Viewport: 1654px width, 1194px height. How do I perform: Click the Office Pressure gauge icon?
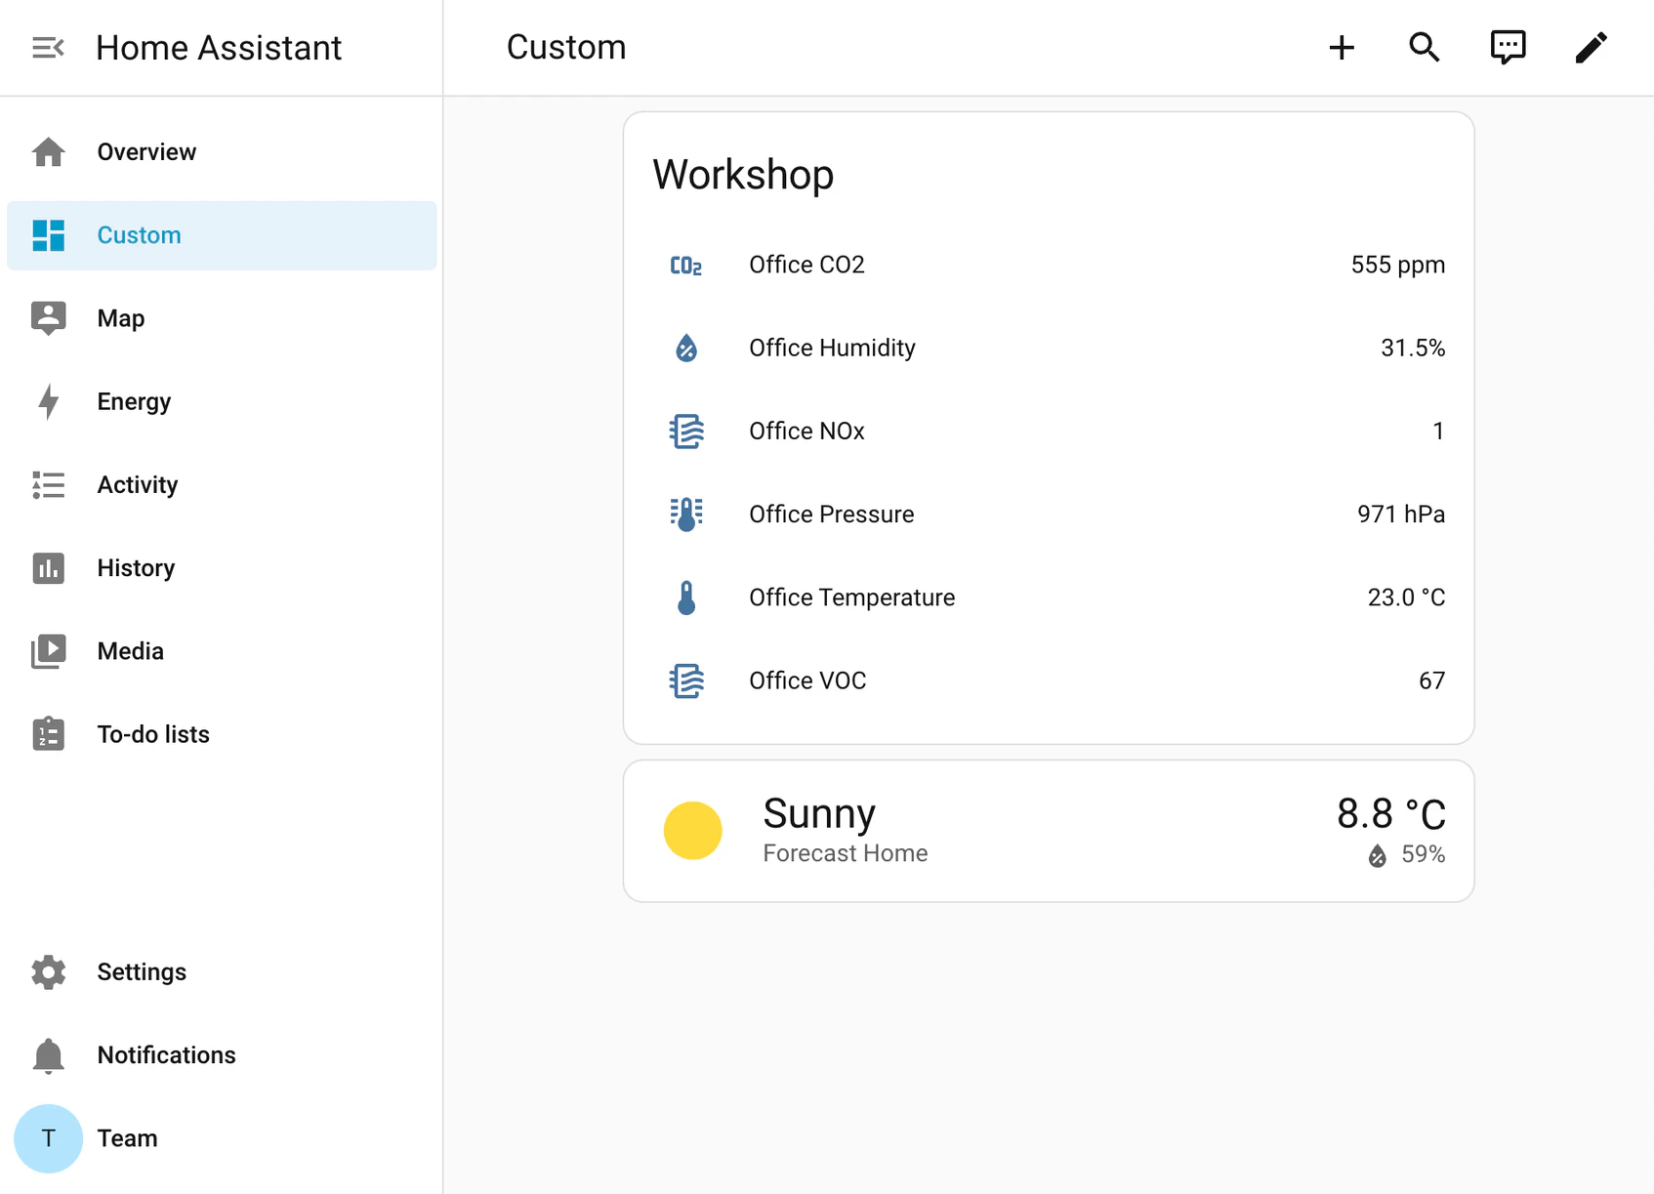point(685,514)
